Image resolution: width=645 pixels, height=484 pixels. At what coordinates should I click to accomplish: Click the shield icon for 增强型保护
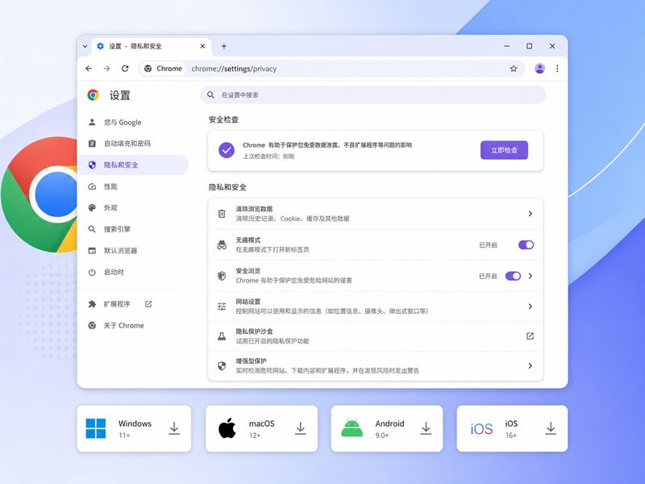222,366
